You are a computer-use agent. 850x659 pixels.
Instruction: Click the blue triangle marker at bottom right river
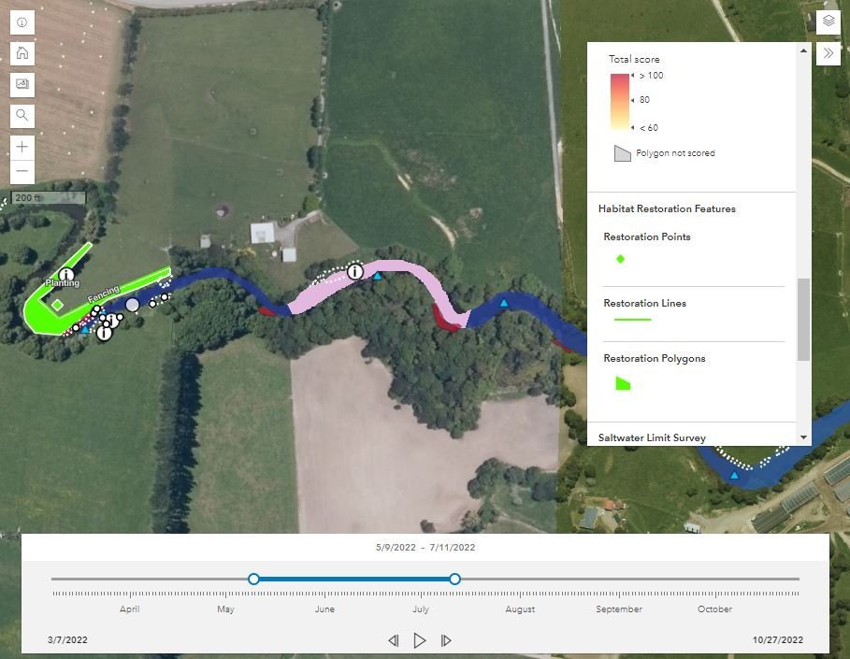[734, 475]
